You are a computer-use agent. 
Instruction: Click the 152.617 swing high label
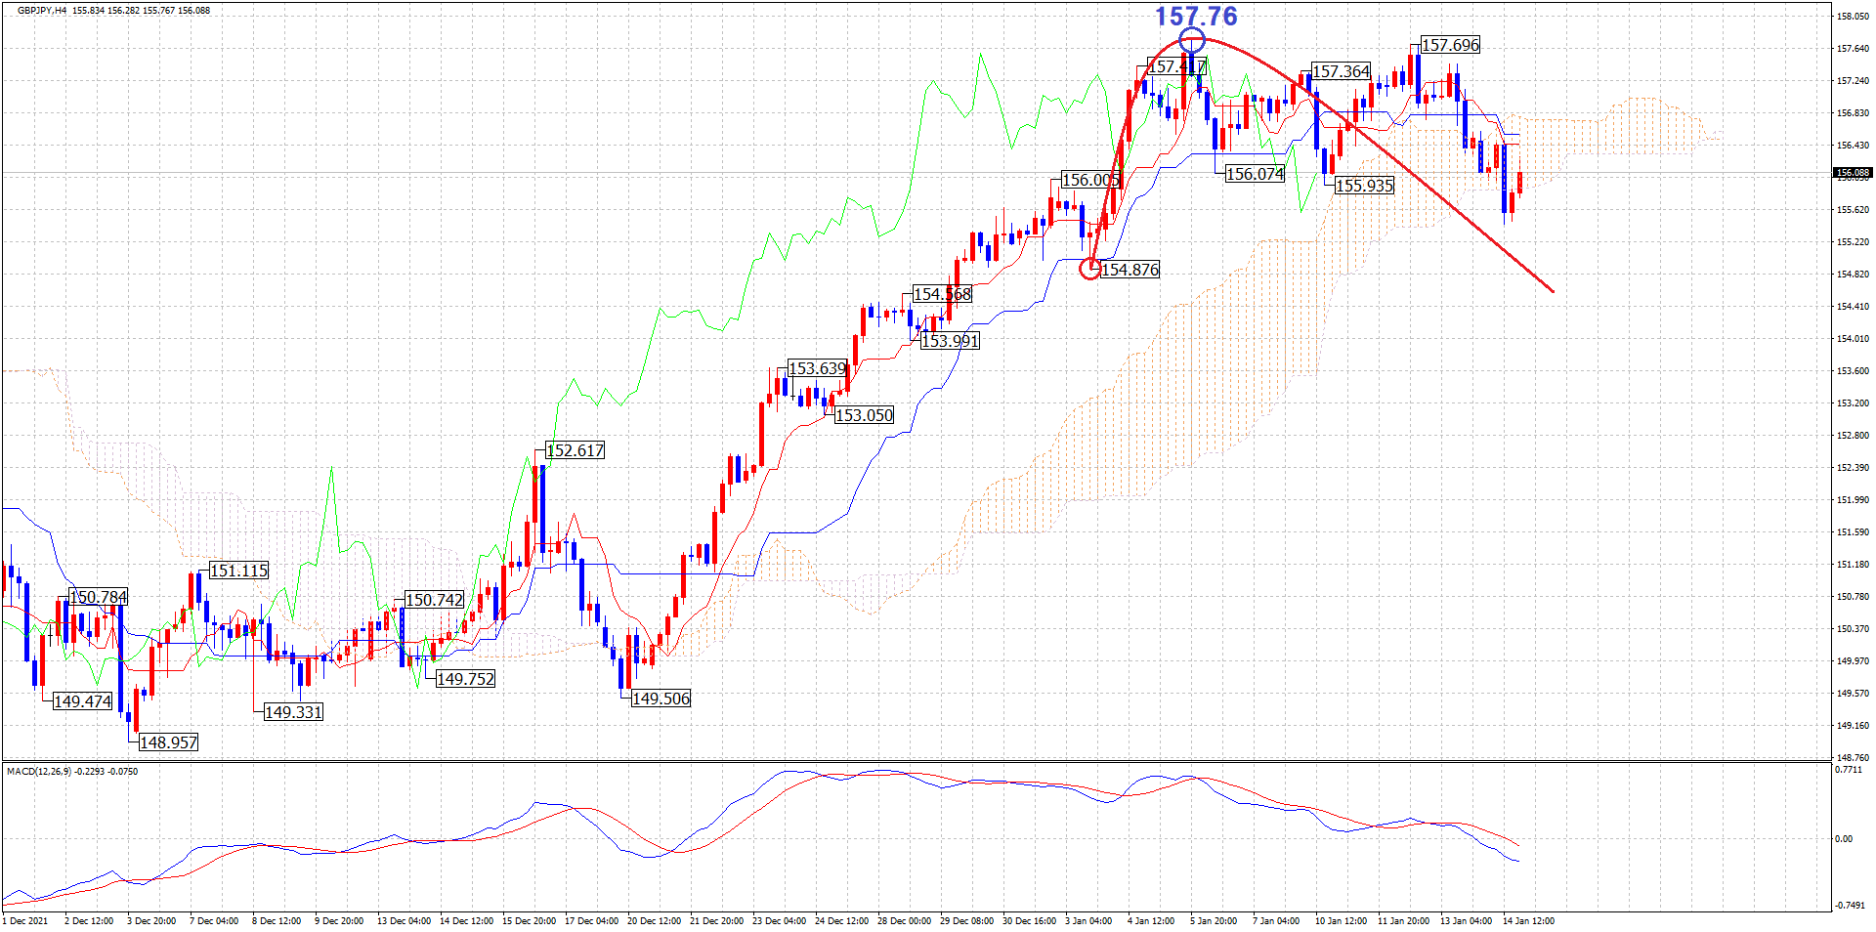[x=575, y=450]
